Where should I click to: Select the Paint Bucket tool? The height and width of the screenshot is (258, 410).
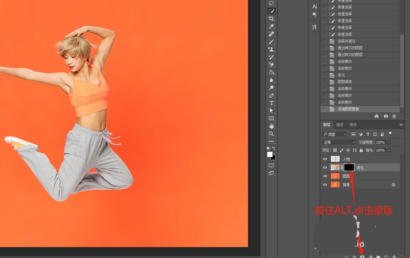[271, 72]
